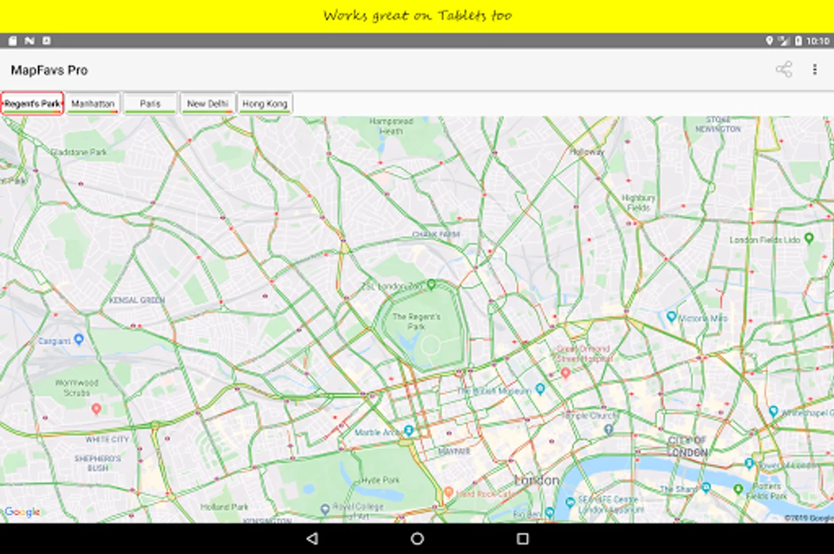Select the London Fields Lido pin
The image size is (834, 554).
(x=809, y=238)
